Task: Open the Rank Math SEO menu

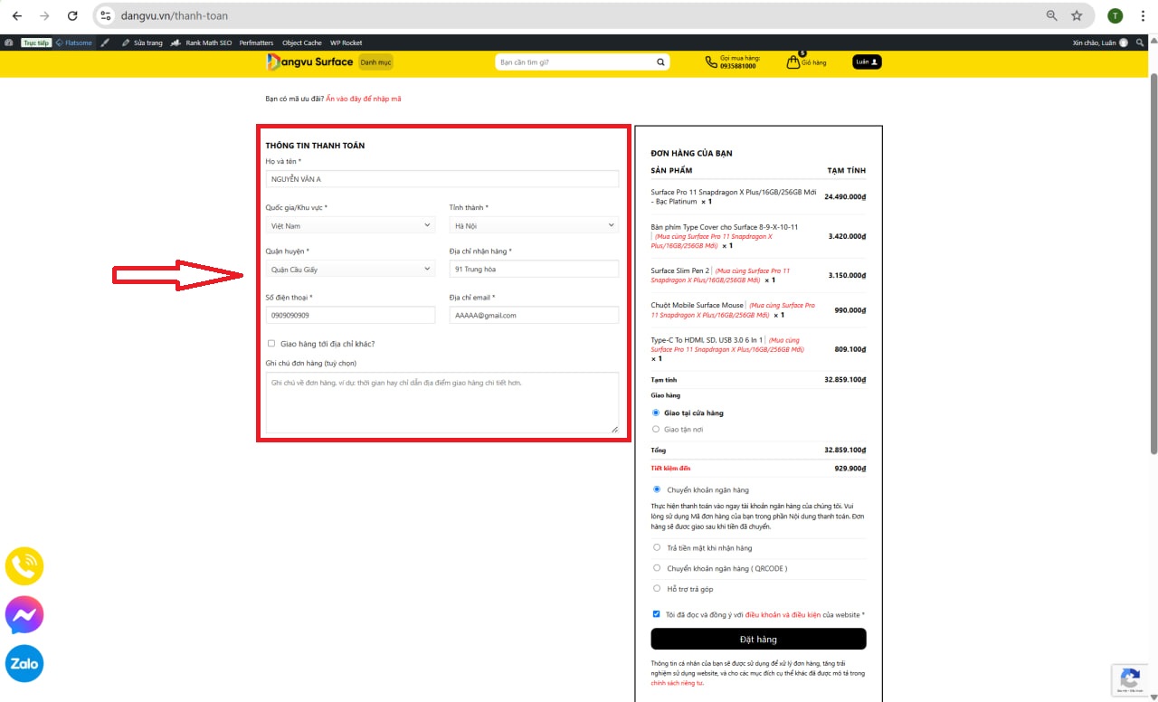Action: pyautogui.click(x=202, y=43)
